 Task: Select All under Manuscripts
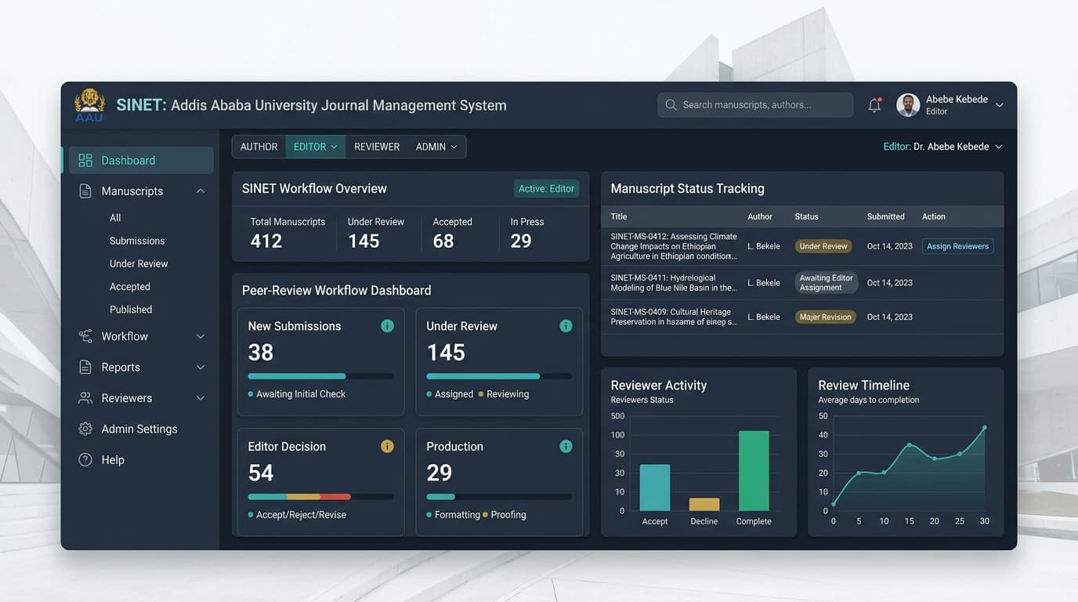tap(115, 218)
